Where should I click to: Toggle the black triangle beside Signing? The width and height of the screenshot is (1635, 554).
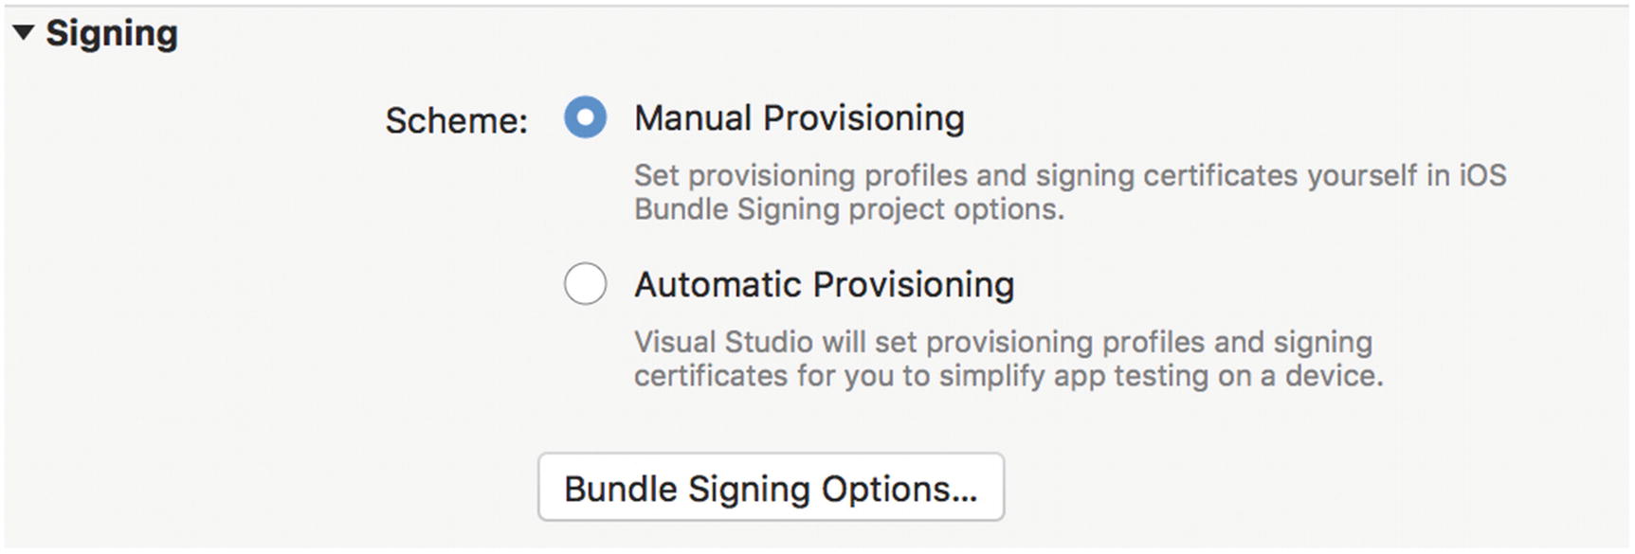pyautogui.click(x=24, y=33)
